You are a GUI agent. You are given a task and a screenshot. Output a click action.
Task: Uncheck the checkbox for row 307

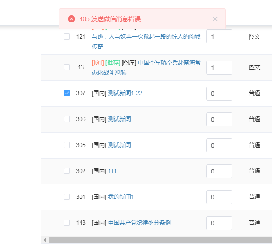pyautogui.click(x=67, y=93)
